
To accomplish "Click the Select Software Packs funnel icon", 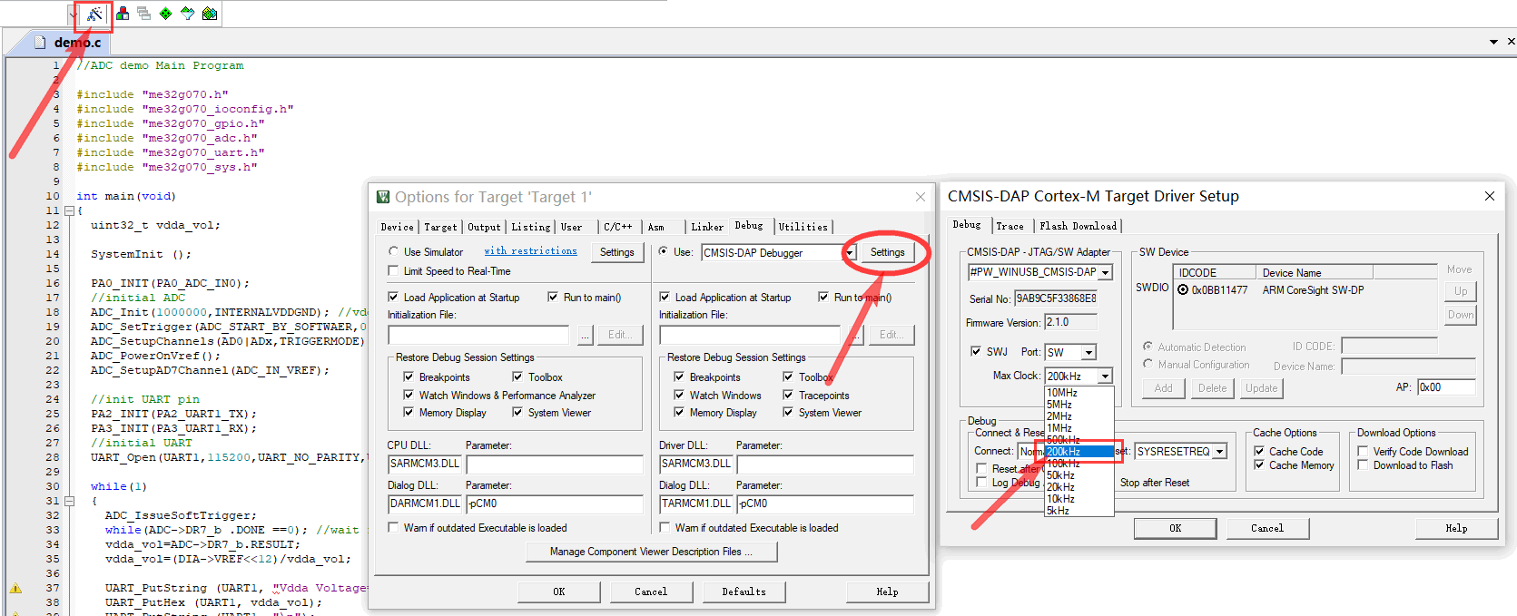I will tap(187, 14).
